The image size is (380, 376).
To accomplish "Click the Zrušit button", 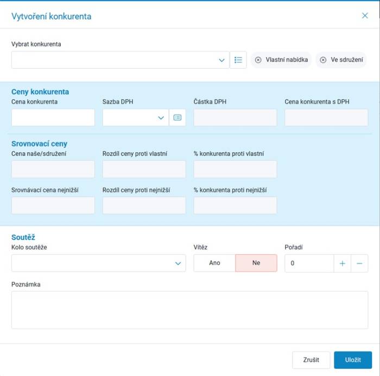I will [x=311, y=360].
